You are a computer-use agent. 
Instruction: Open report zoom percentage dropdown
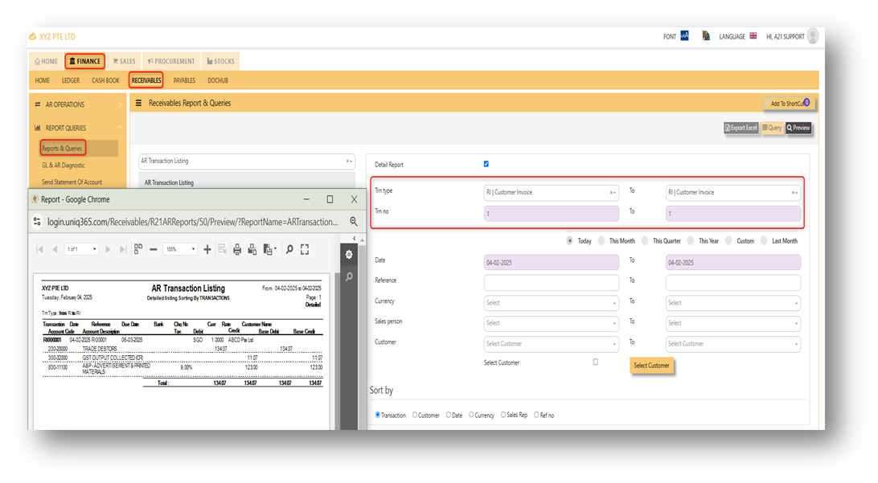[181, 249]
